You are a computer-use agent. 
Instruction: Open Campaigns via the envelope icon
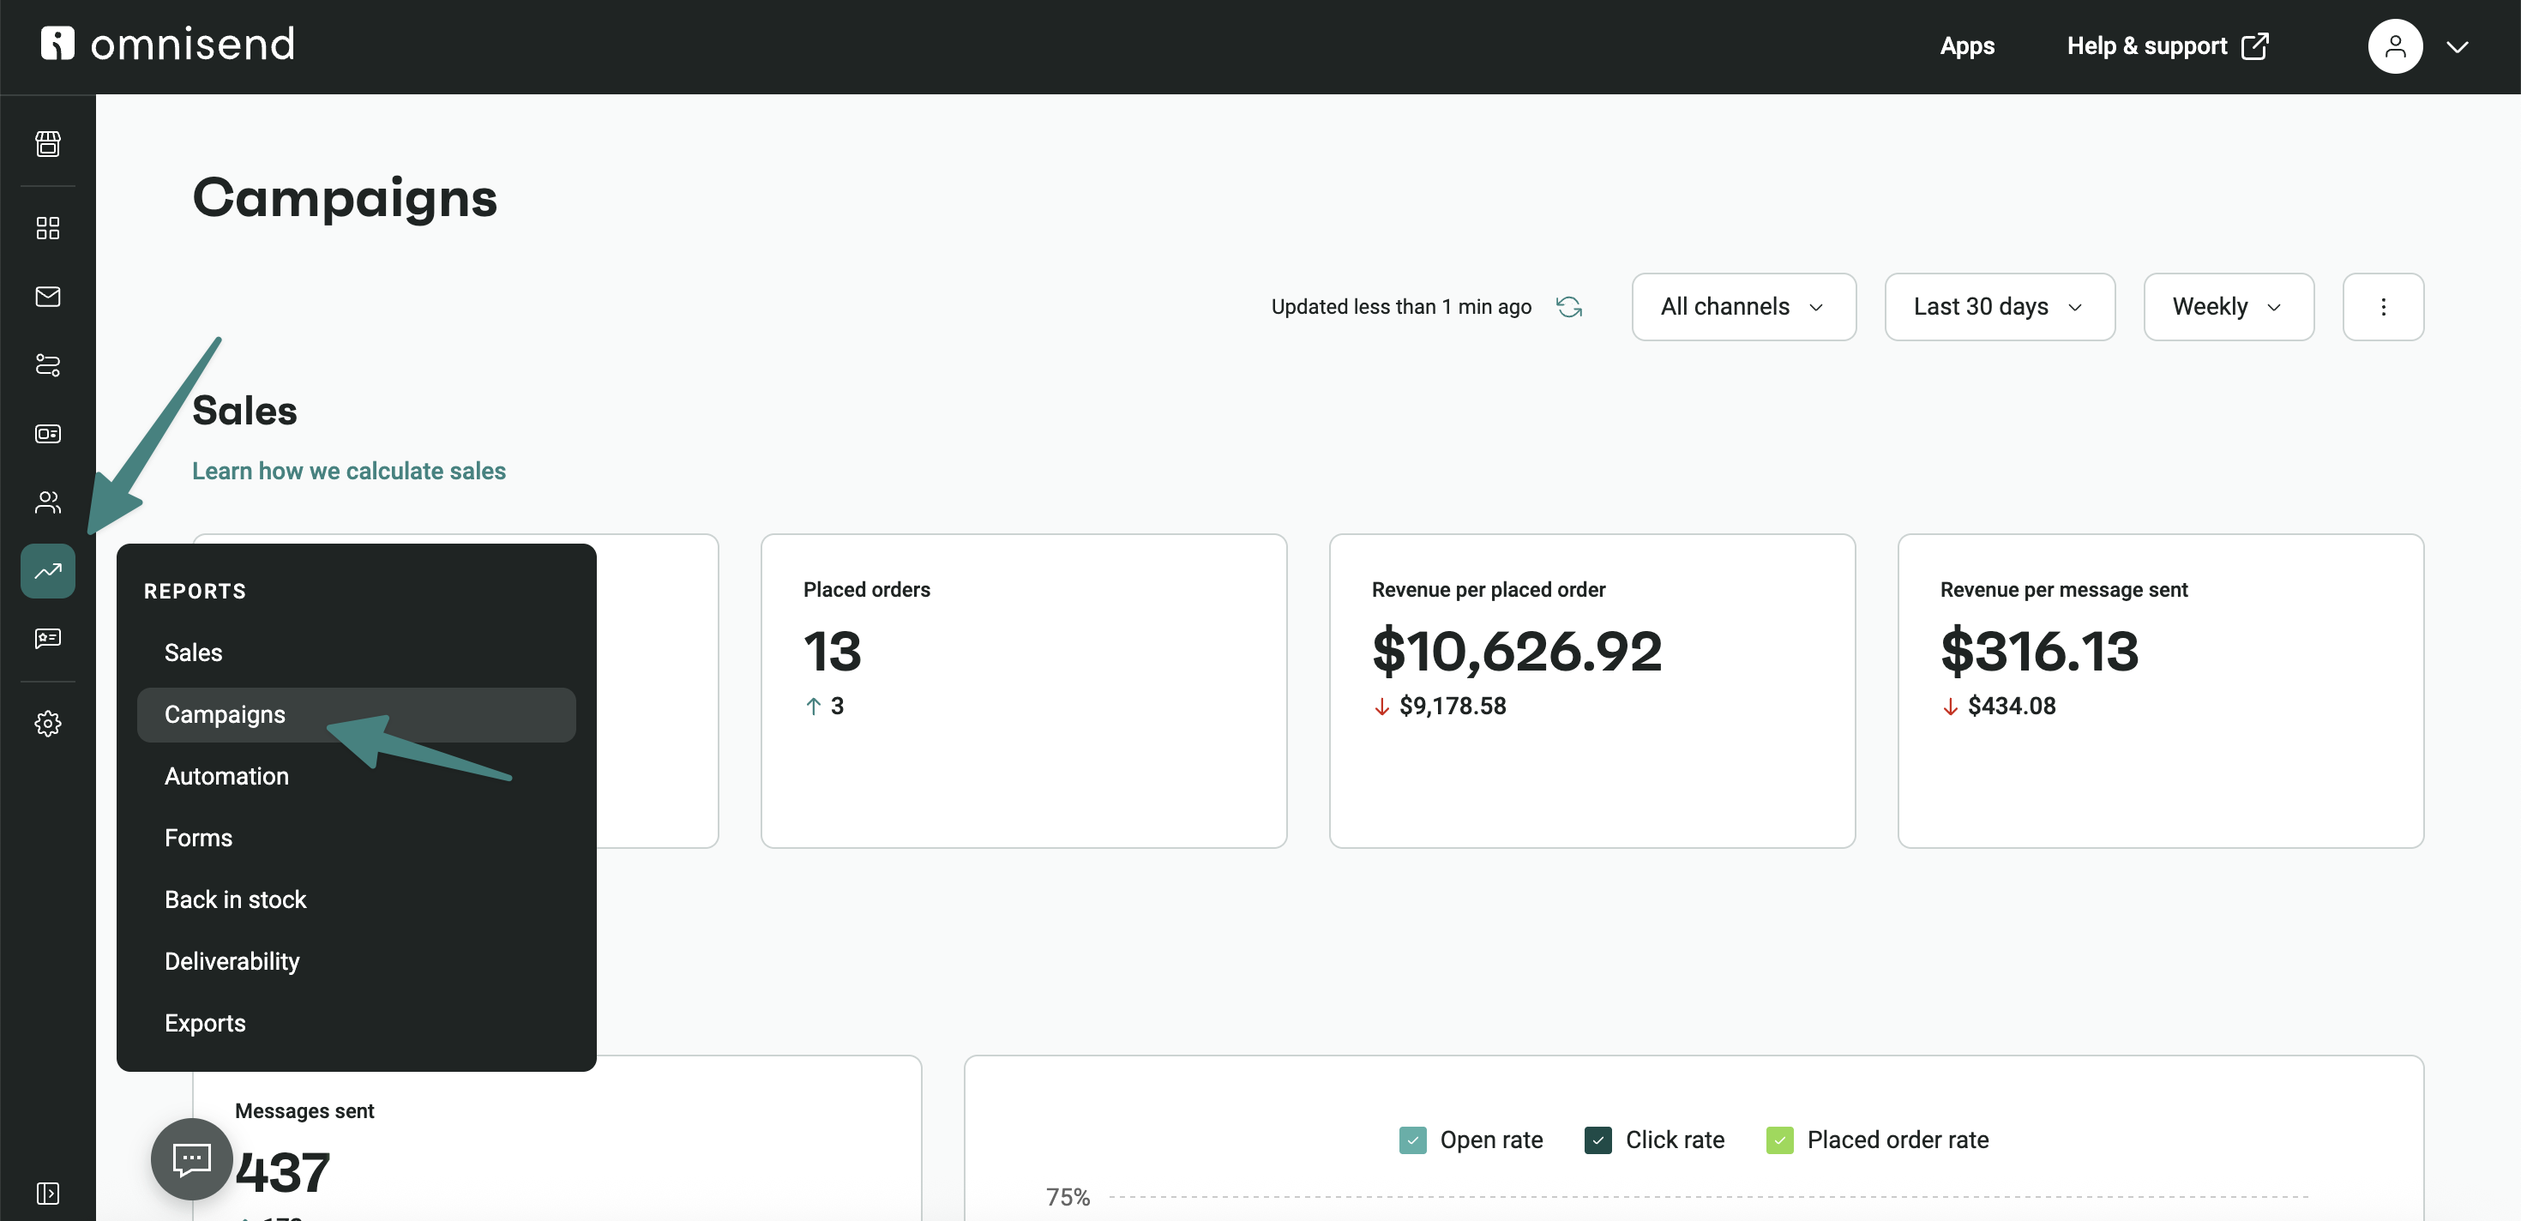[x=47, y=297]
